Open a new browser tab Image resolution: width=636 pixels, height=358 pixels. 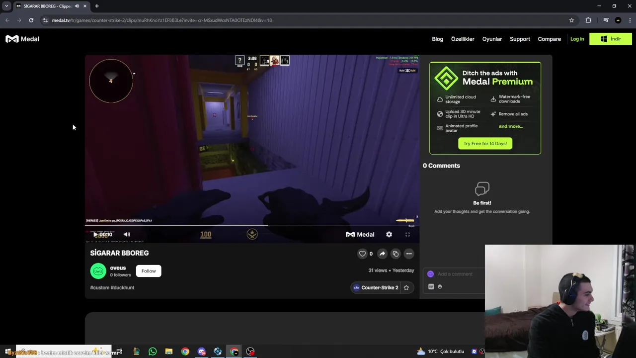(x=97, y=6)
